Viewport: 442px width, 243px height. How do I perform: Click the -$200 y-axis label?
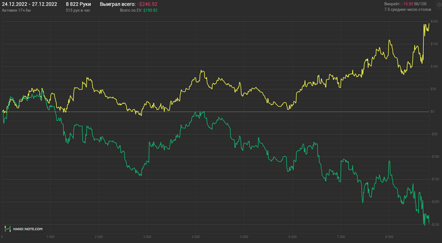click(x=434, y=202)
